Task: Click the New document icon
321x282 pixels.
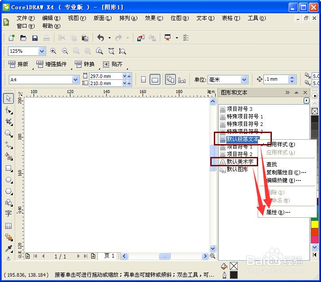Action: click(12, 38)
